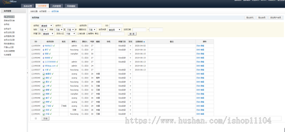Toggle the select-all checkbox below the table
This screenshot has width=285, height=132.
[36, 118]
